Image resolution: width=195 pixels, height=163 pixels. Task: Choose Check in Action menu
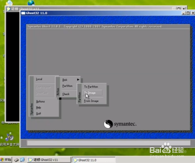[66, 94]
